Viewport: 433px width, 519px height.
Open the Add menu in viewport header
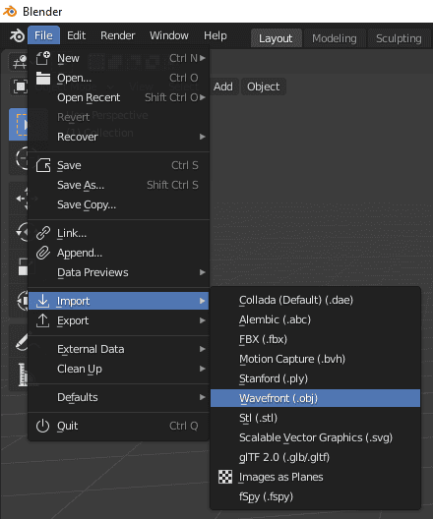pyautogui.click(x=223, y=86)
